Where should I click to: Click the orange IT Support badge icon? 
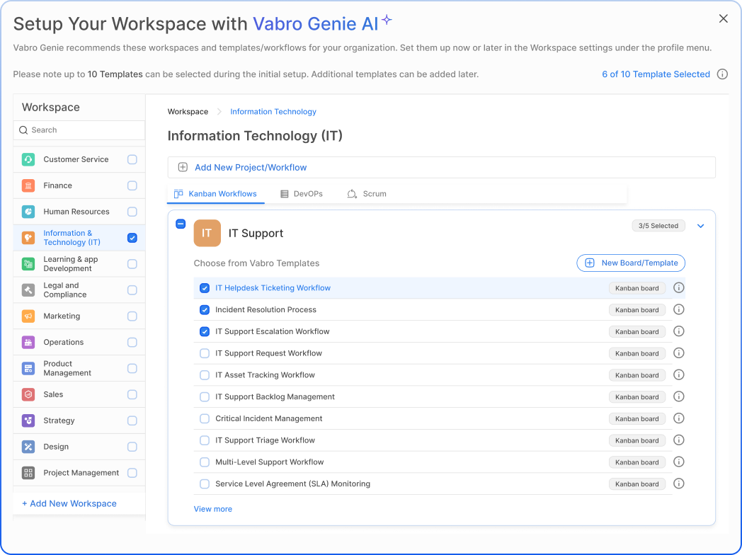tap(207, 233)
